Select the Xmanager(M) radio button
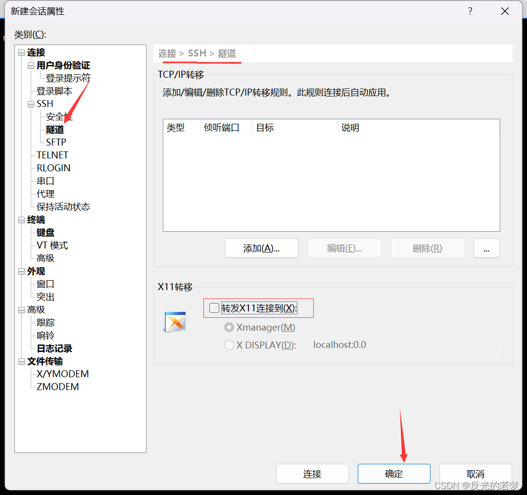 tap(229, 327)
